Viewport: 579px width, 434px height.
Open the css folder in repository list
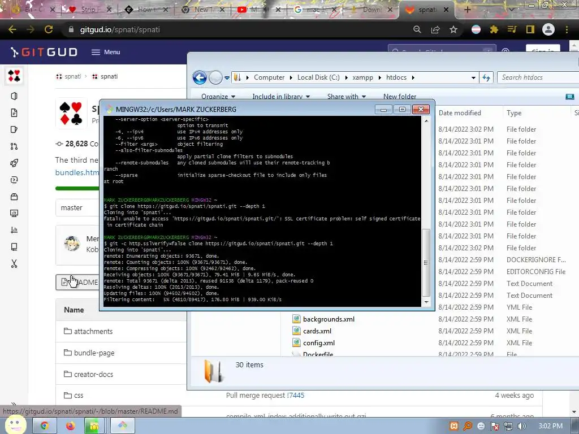pos(78,395)
